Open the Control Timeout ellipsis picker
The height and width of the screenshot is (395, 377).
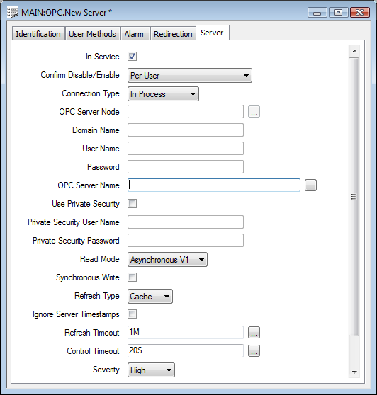[254, 350]
